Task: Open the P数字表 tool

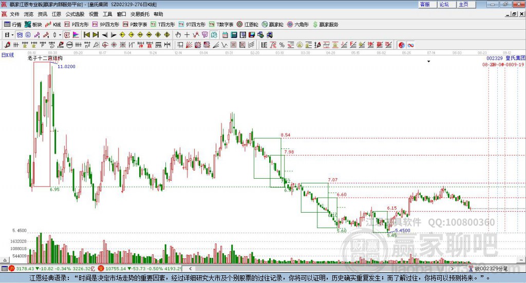Action: click(135, 25)
